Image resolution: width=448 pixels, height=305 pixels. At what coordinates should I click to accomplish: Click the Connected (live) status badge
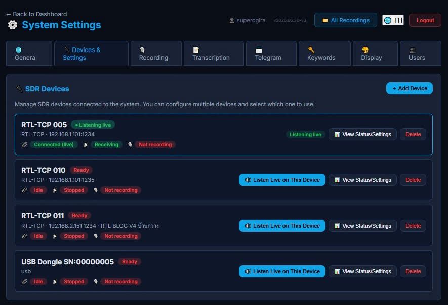click(54, 145)
